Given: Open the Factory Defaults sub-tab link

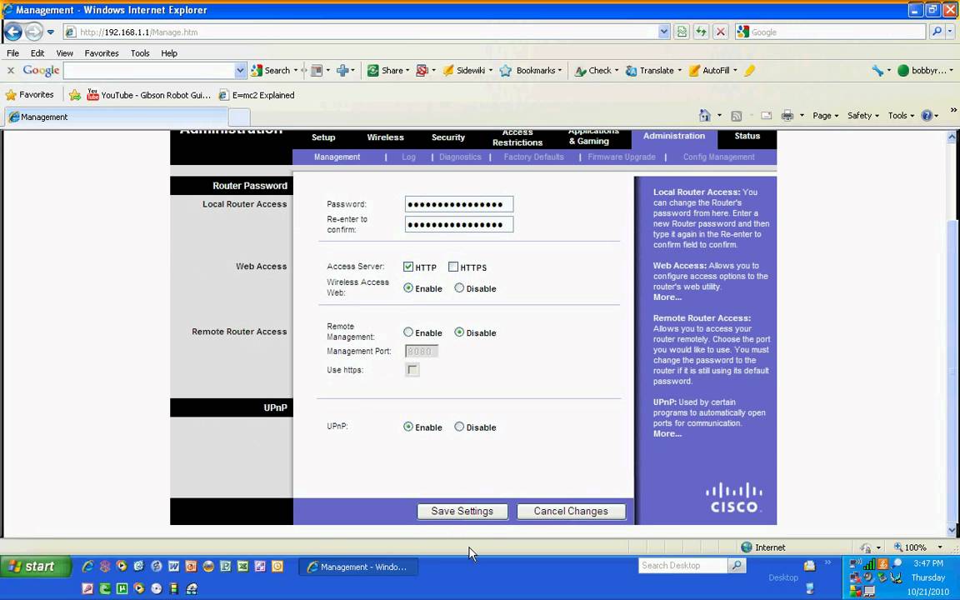Looking at the screenshot, I should coord(533,157).
